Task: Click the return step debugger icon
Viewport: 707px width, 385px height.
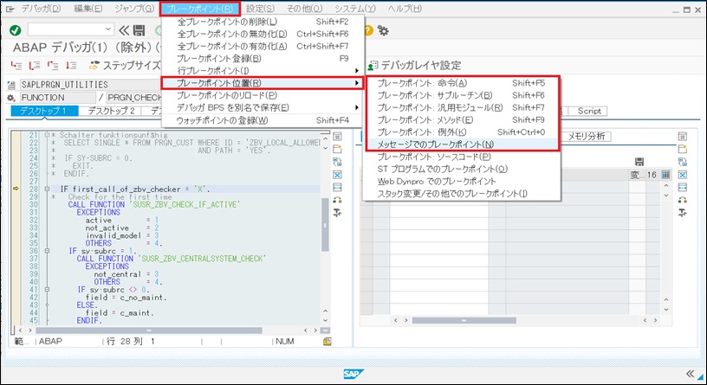Action: [x=53, y=66]
